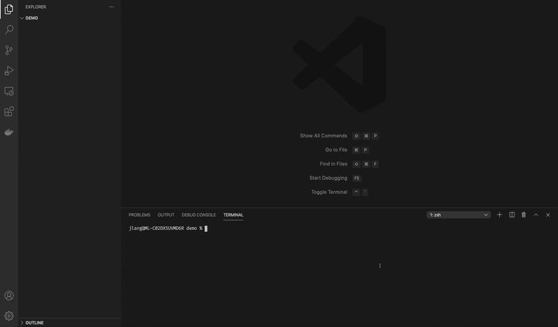Kill the terminal with trash icon
Image resolution: width=558 pixels, height=327 pixels.
(x=524, y=215)
